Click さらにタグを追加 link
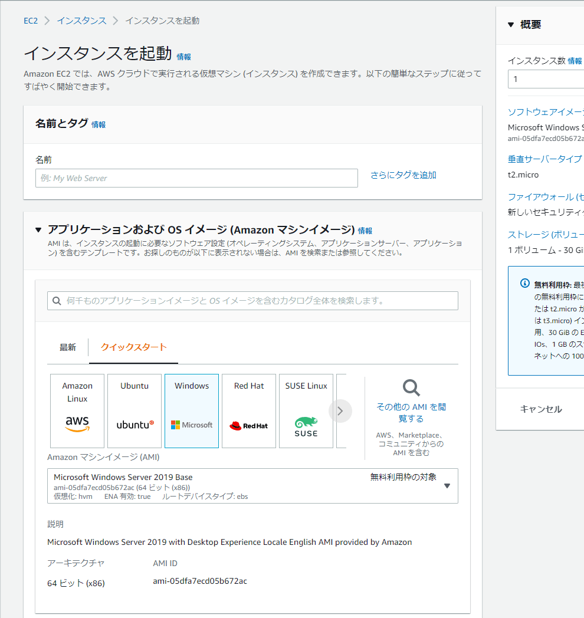The width and height of the screenshot is (584, 618). (403, 175)
